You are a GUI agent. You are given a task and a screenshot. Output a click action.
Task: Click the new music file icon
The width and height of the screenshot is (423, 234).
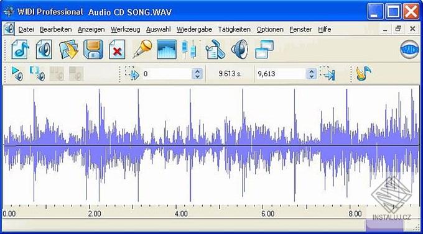point(21,49)
